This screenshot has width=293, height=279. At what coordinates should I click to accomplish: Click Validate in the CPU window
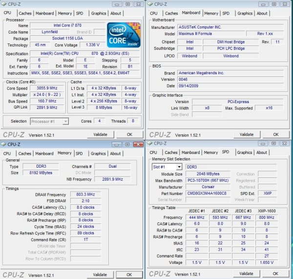click(100, 134)
